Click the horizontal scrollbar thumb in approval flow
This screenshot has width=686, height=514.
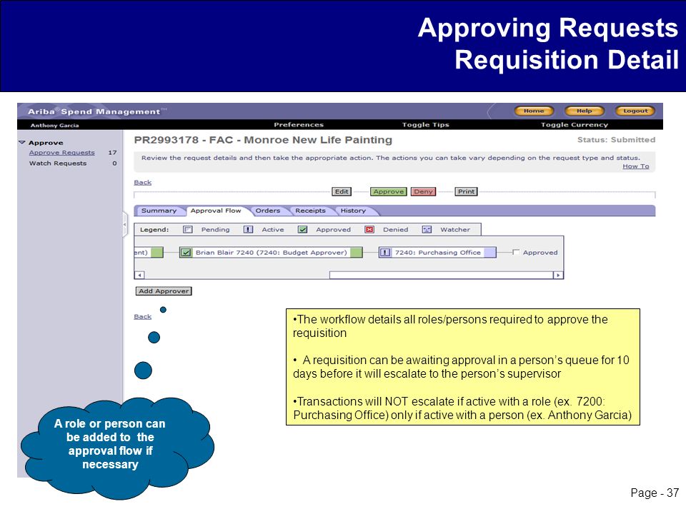pyautogui.click(x=442, y=275)
